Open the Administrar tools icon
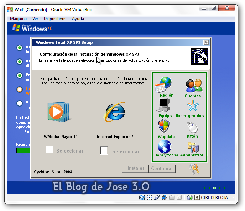This screenshot has width=245, height=211. pos(193,147)
